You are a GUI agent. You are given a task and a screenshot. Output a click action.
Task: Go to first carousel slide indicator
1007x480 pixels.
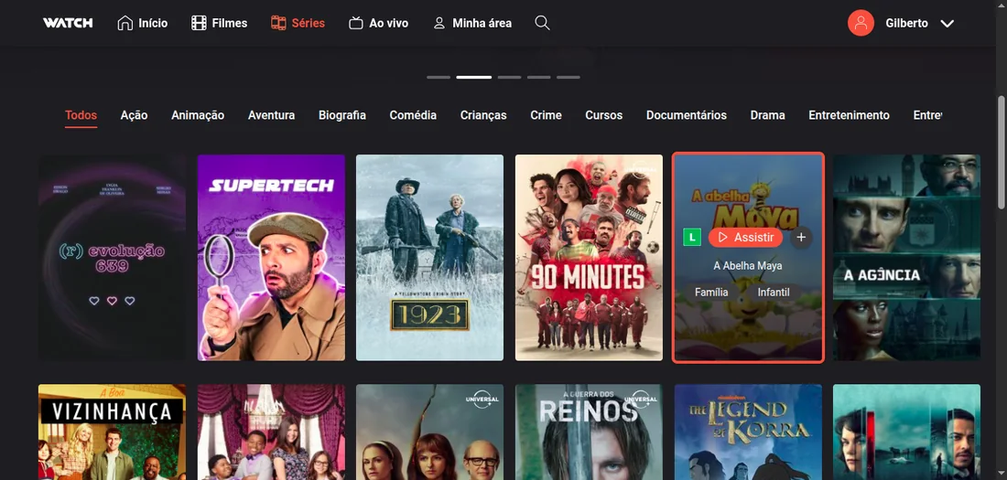[438, 77]
